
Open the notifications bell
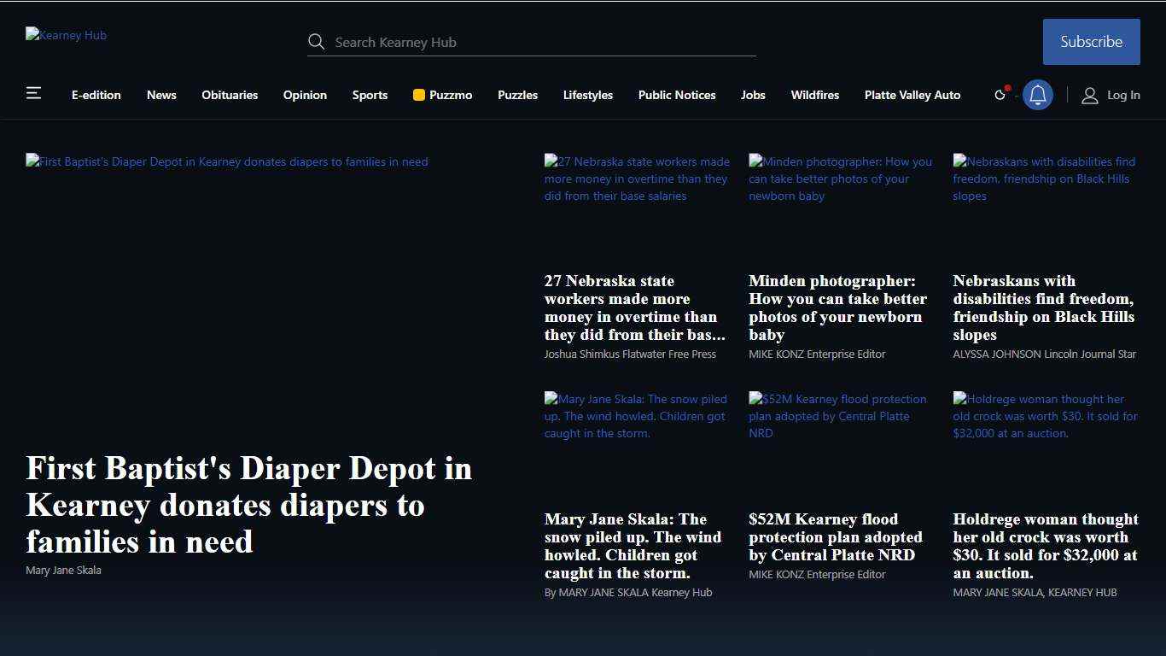(1037, 95)
